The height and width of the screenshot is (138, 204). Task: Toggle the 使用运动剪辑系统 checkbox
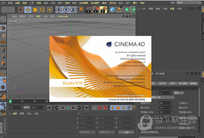pos(160,132)
